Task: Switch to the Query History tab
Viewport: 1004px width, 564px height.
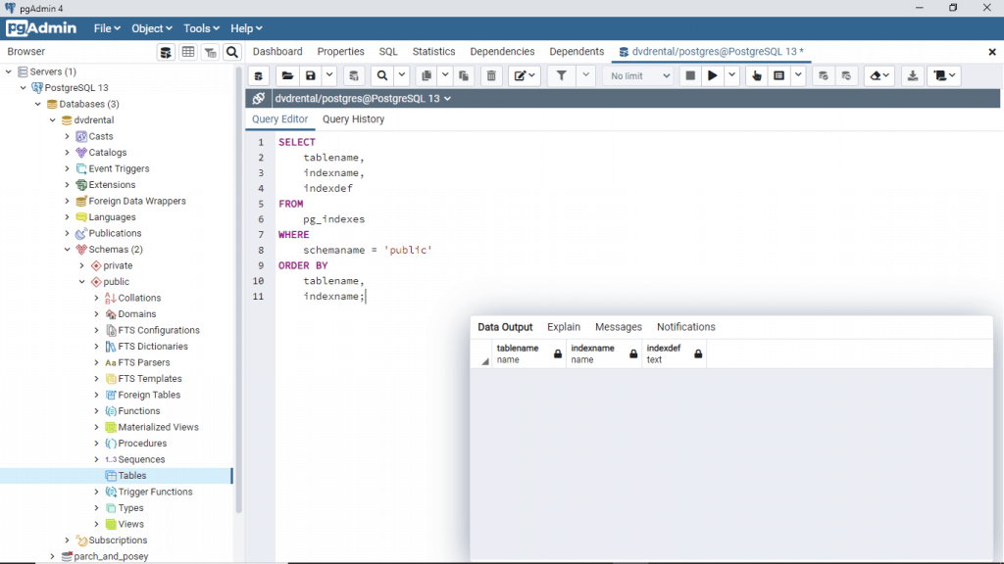Action: coord(353,119)
